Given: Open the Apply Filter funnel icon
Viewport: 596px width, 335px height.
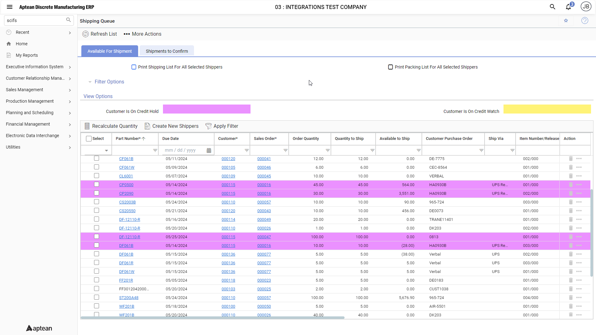Looking at the screenshot, I should coord(208,126).
